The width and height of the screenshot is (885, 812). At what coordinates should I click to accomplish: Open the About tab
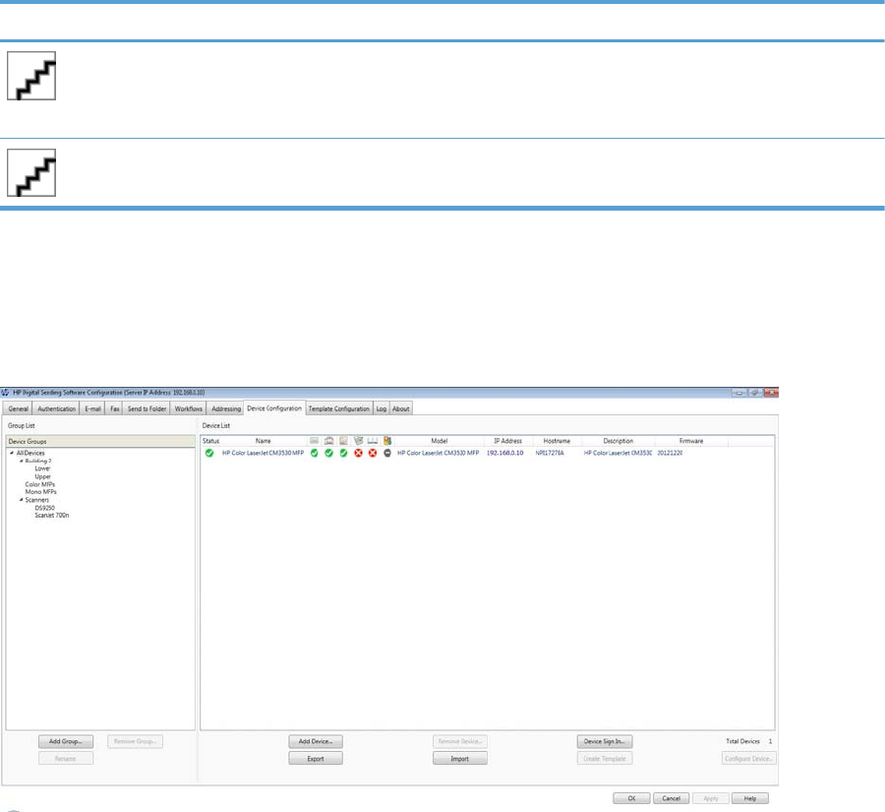401,408
